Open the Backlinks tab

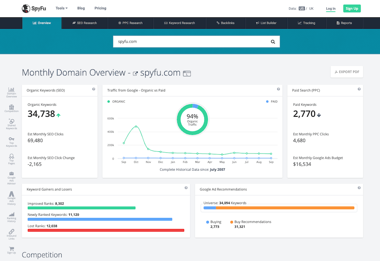[x=225, y=23]
